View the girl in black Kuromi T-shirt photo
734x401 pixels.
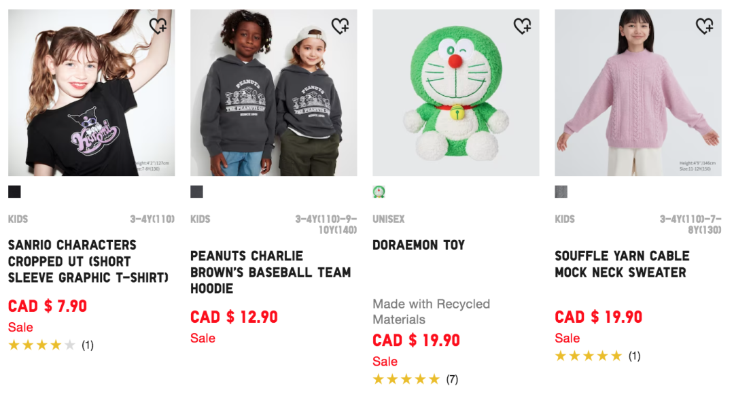click(x=91, y=92)
